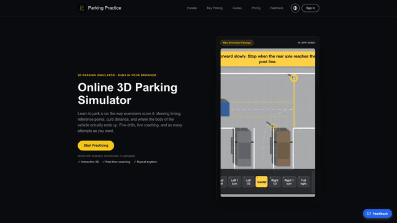This screenshot has height=223, width=397.
Task: Select the Full right steering option
Action: 303,181
